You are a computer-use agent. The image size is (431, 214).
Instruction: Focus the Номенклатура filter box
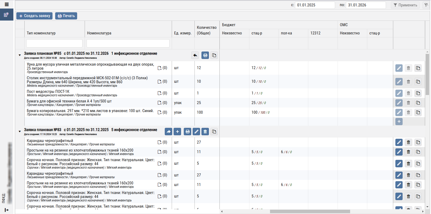[x=128, y=43]
